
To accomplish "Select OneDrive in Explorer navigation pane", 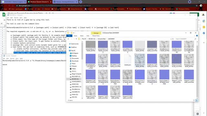I will click(74, 47).
